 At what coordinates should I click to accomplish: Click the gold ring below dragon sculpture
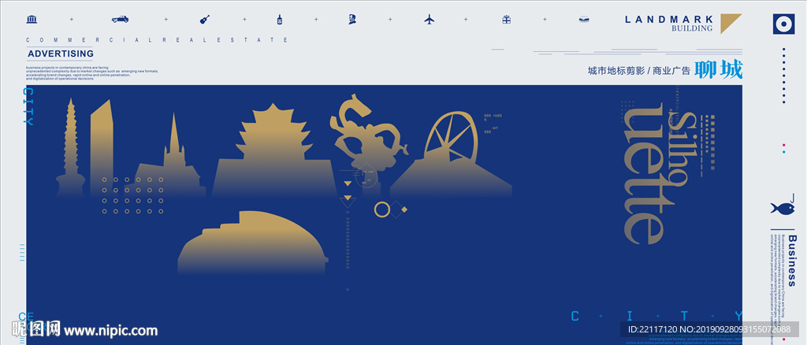click(x=382, y=210)
